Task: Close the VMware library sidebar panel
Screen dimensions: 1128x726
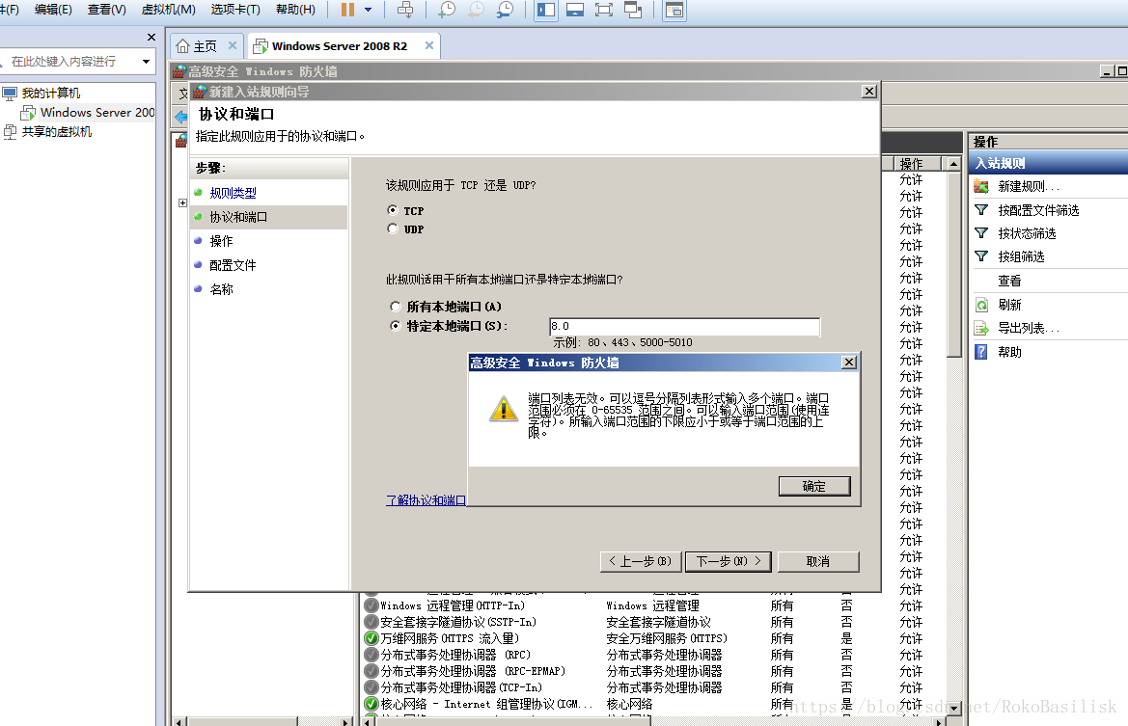Action: pyautogui.click(x=151, y=38)
